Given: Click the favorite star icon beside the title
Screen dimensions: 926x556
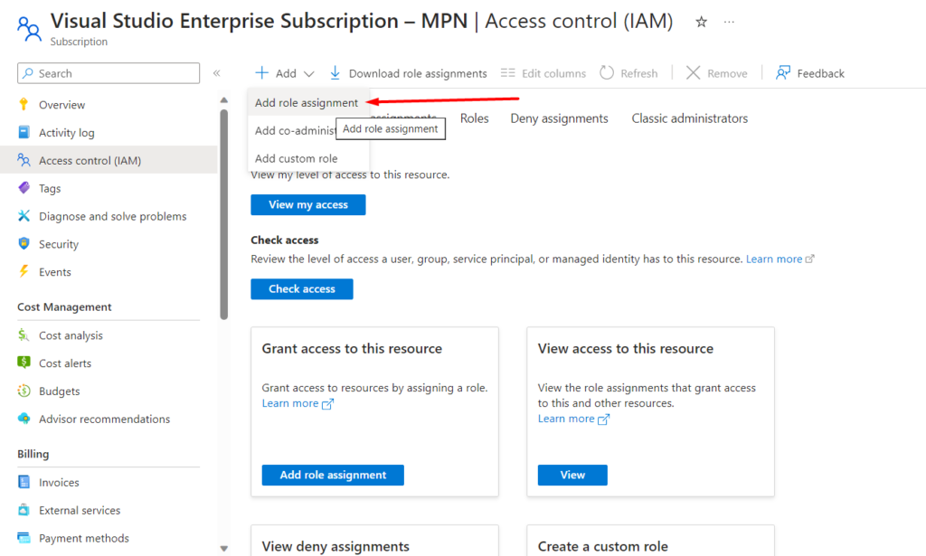Looking at the screenshot, I should [x=701, y=23].
